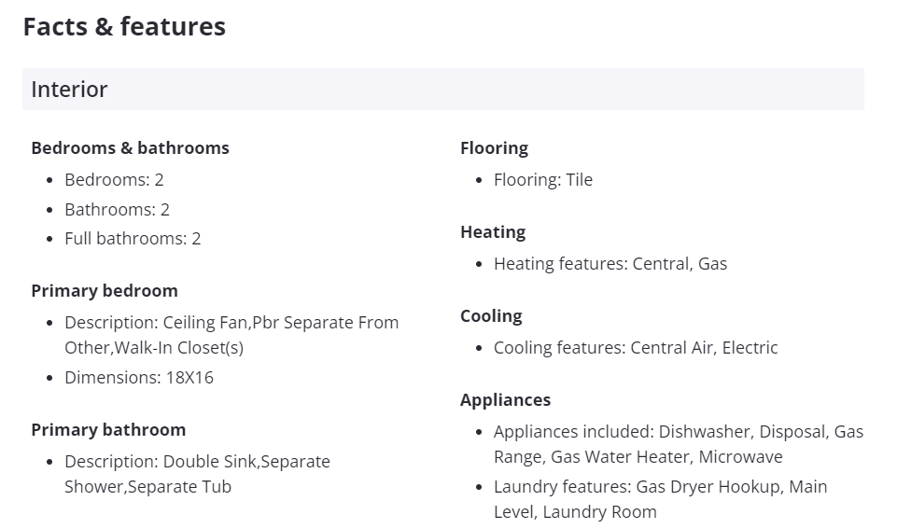Select the Double Sink description text
This screenshot has width=897, height=529.
pyautogui.click(x=197, y=474)
